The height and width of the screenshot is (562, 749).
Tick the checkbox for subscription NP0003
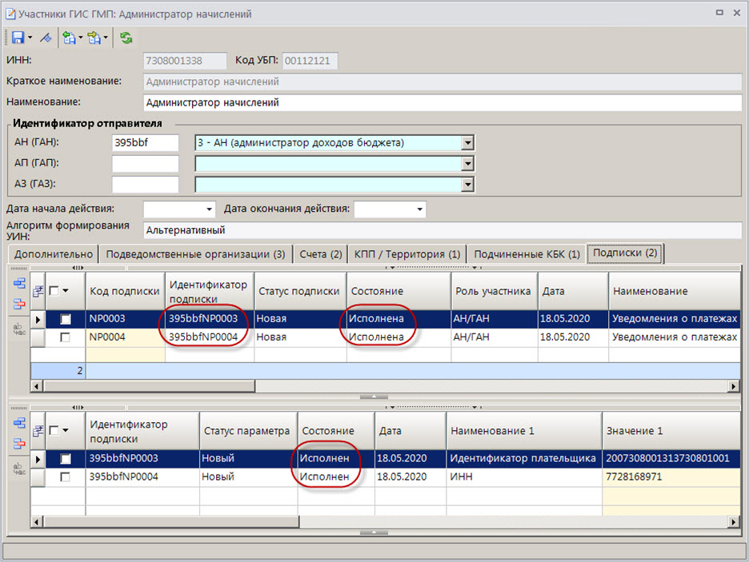(66, 319)
